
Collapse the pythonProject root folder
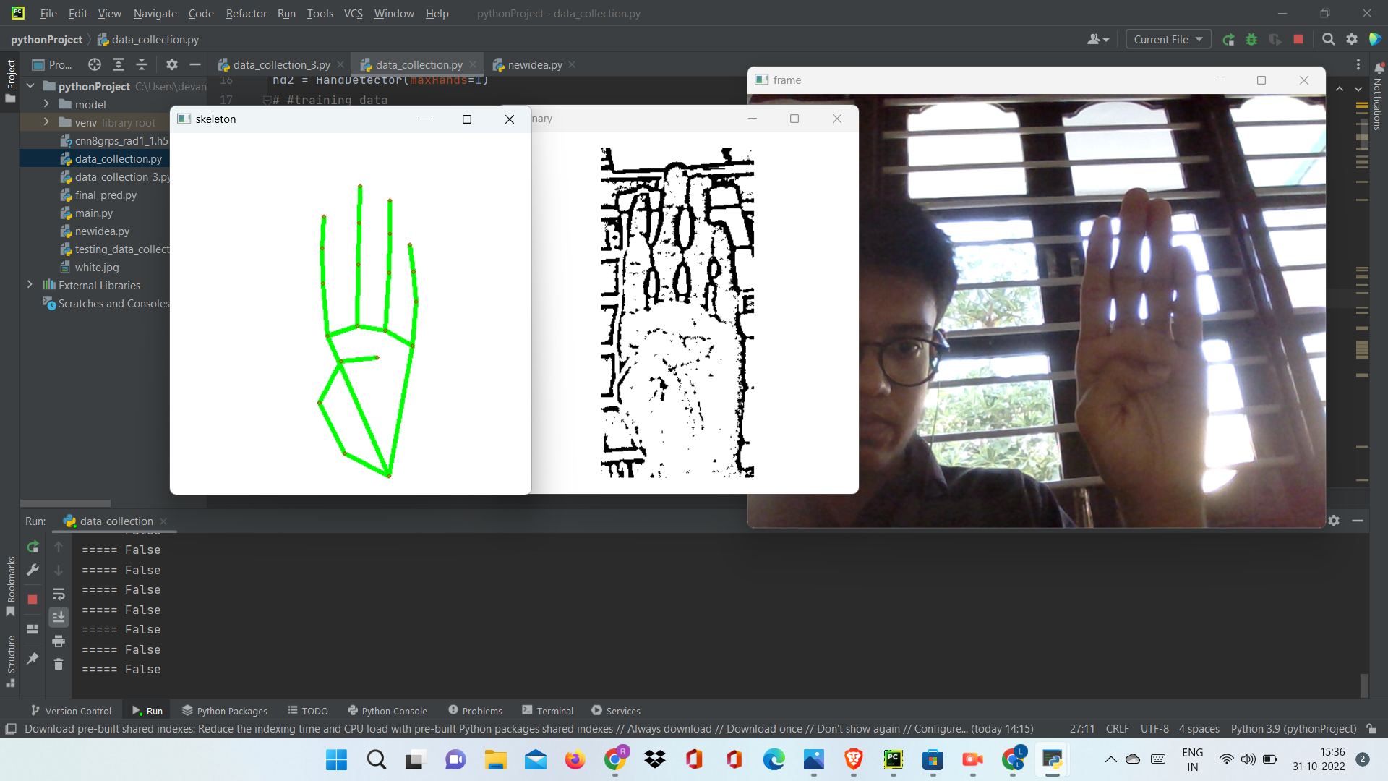30,86
